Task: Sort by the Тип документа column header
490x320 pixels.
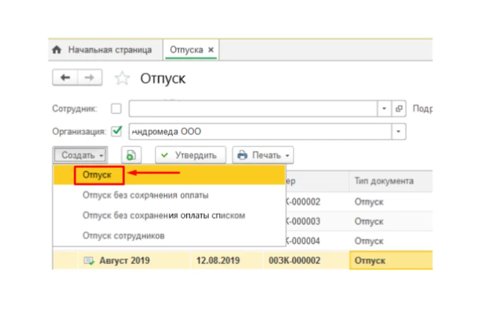Action: tap(391, 181)
